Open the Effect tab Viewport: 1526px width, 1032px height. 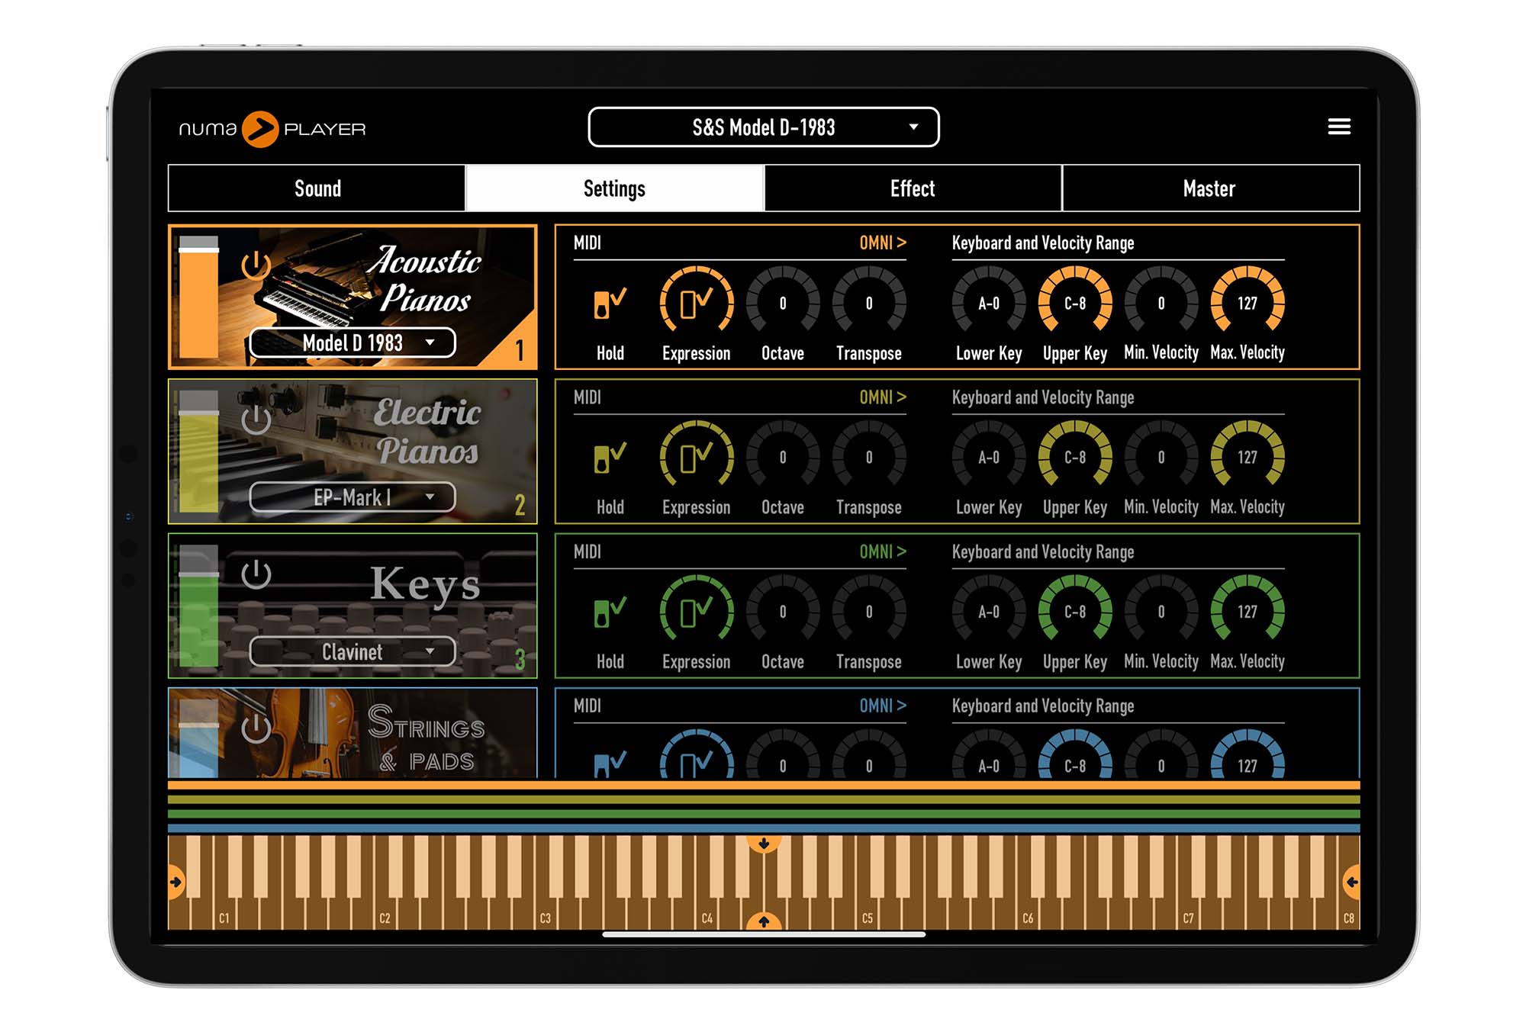913,188
